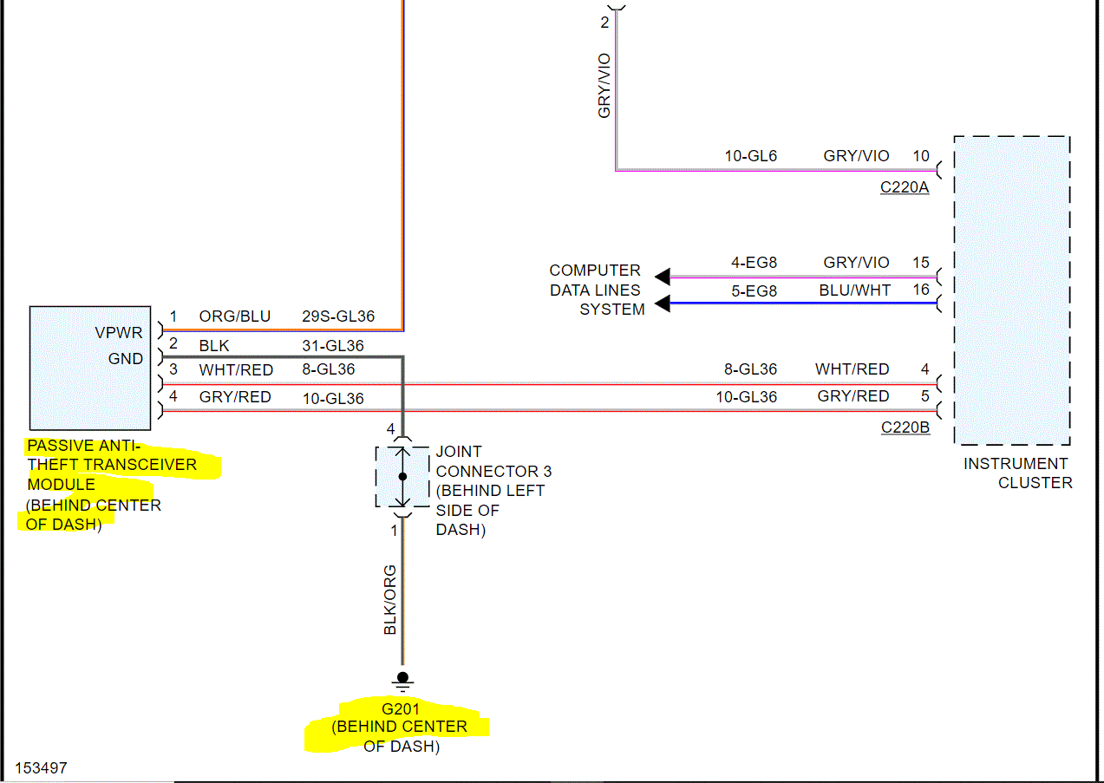The image size is (1104, 783).
Task: Click the vertical GRY/VIO wire label
Action: 604,85
